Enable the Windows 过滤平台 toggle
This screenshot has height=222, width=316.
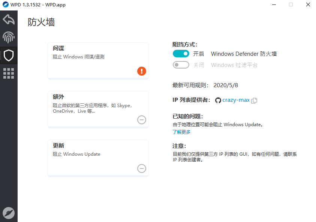[x=181, y=65]
